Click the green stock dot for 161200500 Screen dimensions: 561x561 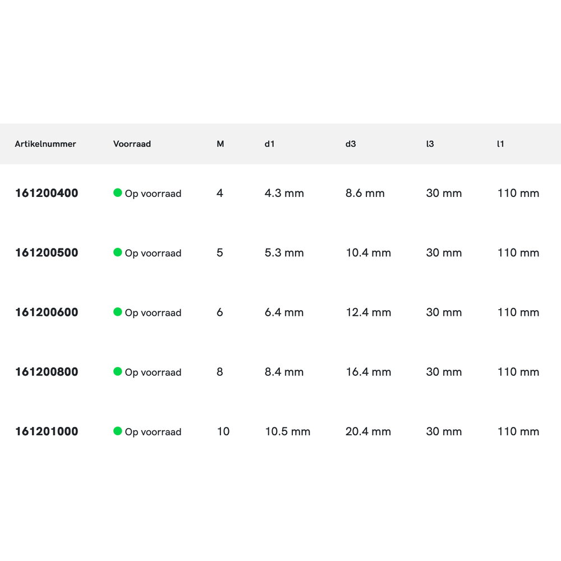click(118, 252)
